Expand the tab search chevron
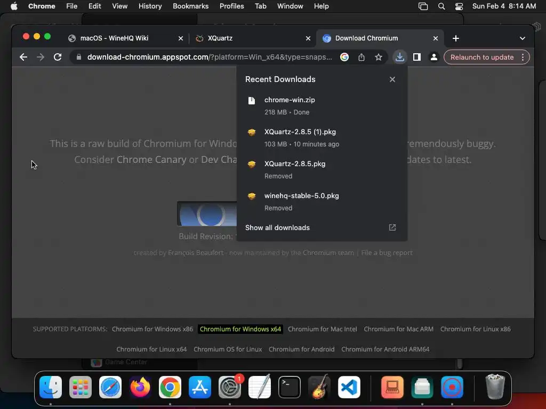546x409 pixels. point(522,38)
